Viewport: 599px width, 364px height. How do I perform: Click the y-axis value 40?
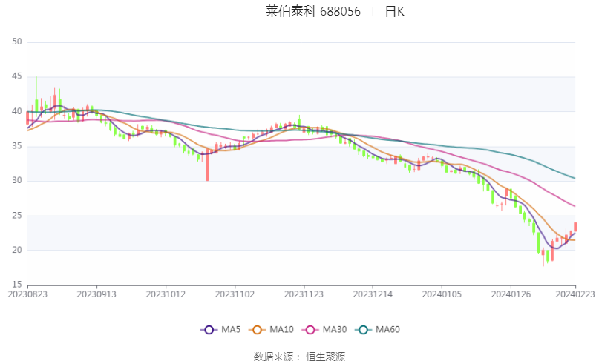pyautogui.click(x=17, y=111)
